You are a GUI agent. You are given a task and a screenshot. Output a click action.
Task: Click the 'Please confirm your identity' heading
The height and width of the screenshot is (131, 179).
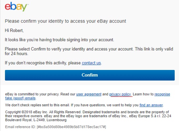coord(66,21)
